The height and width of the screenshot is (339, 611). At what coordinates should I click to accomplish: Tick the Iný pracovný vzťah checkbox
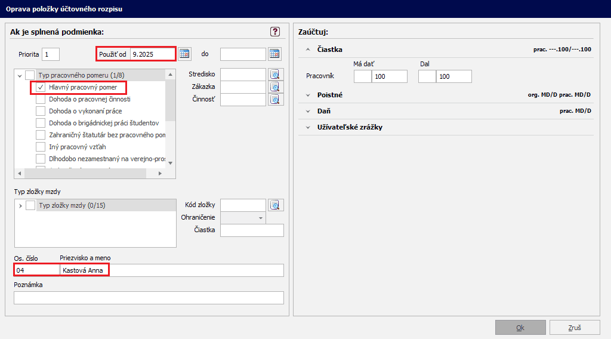[x=41, y=146]
